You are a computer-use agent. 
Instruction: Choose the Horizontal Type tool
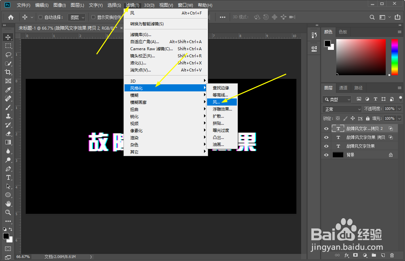(x=7, y=177)
